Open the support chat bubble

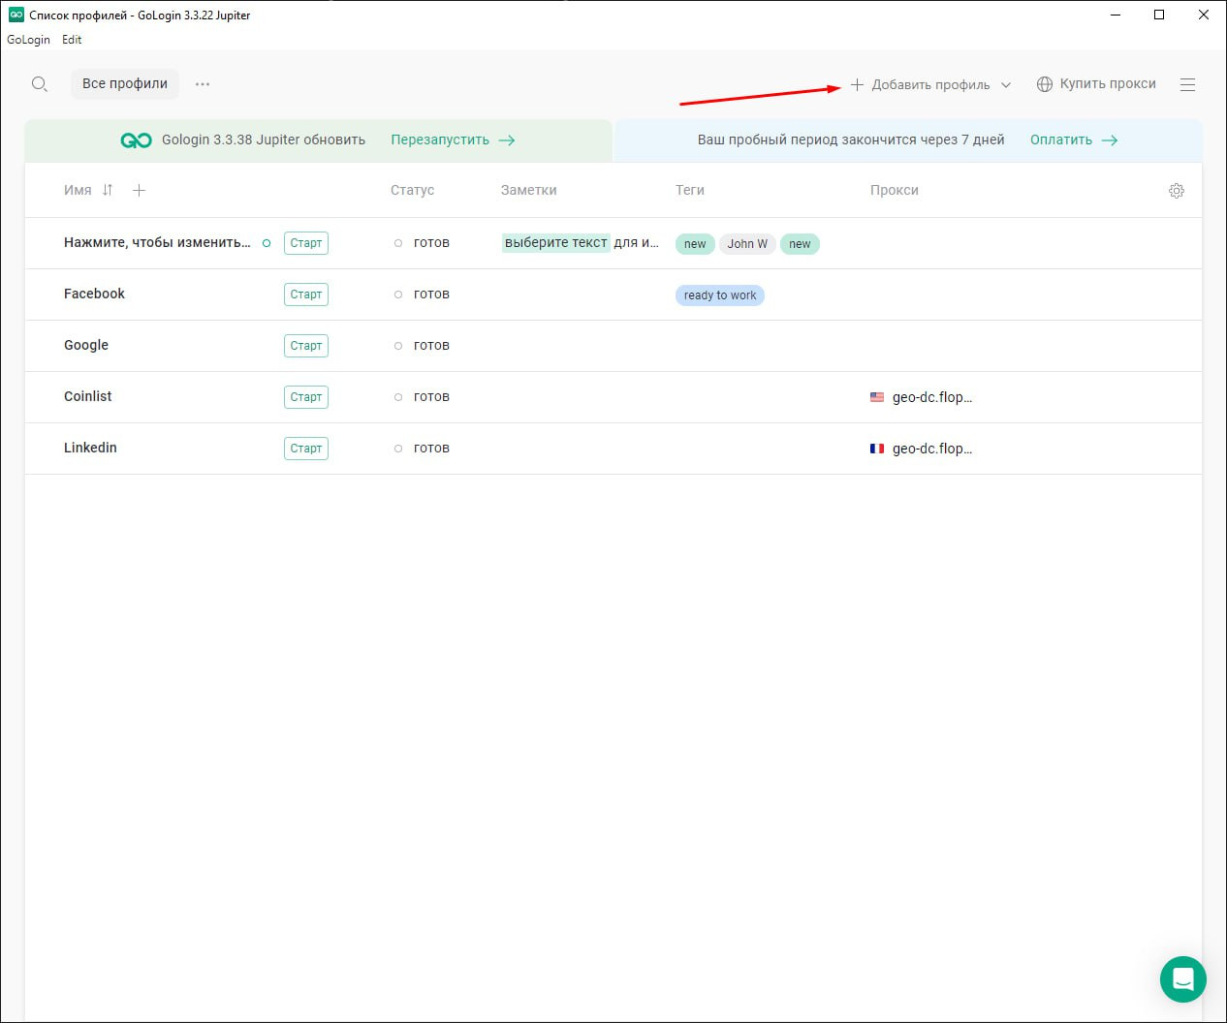click(x=1183, y=979)
